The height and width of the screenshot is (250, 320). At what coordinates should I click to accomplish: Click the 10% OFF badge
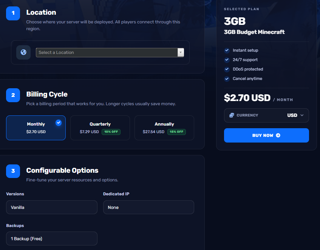[x=111, y=132]
